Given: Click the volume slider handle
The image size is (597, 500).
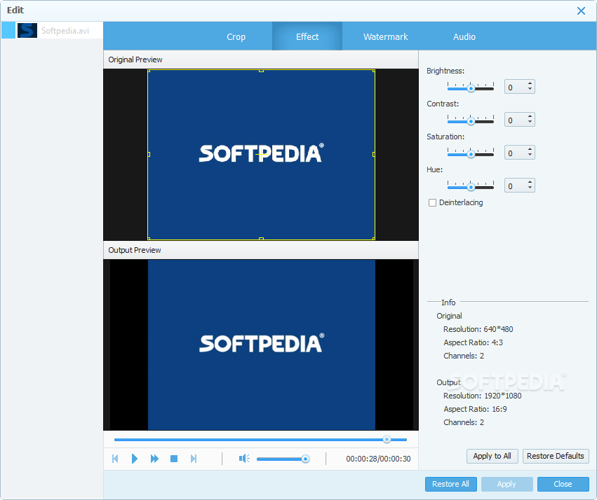Looking at the screenshot, I should click(305, 459).
